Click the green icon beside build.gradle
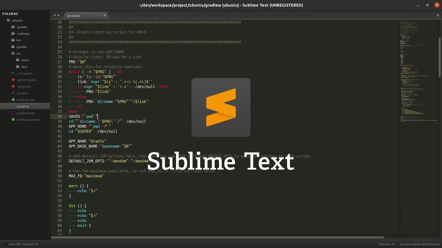Screen dimensions: 442x248 13,100
